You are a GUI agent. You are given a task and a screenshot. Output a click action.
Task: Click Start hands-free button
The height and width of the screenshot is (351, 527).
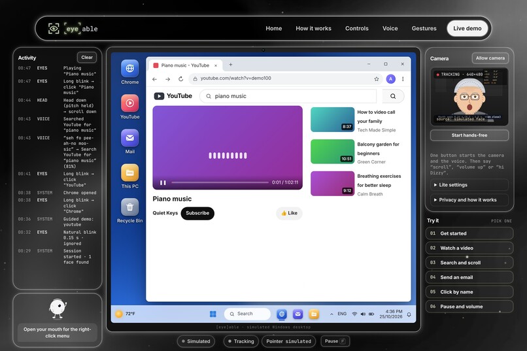(469, 135)
